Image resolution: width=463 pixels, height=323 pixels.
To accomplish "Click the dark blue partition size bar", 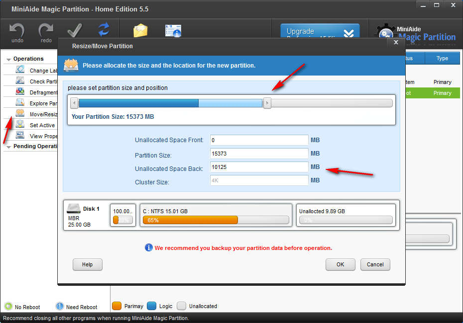I will 139,103.
